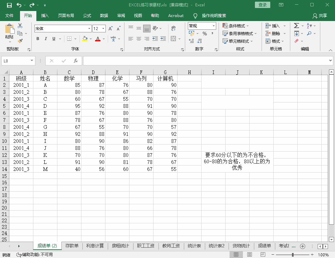Click the AutoSum sigma icon
Viewport: 335px width, 258px height.
tap(296, 26)
